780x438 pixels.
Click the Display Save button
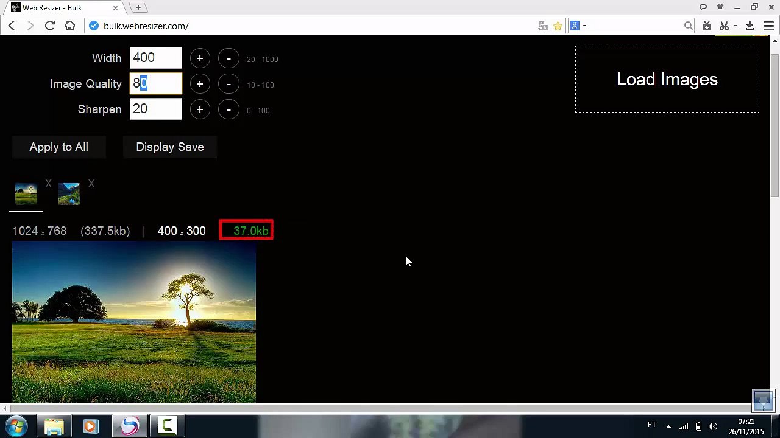pyautogui.click(x=170, y=147)
